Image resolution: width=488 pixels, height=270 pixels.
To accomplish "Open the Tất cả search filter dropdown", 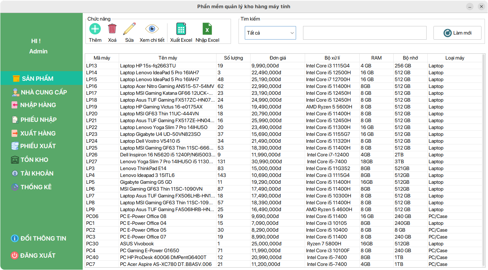I will pyautogui.click(x=270, y=33).
